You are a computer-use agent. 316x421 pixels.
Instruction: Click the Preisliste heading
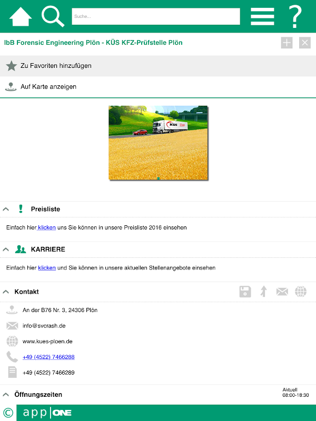(x=45, y=209)
